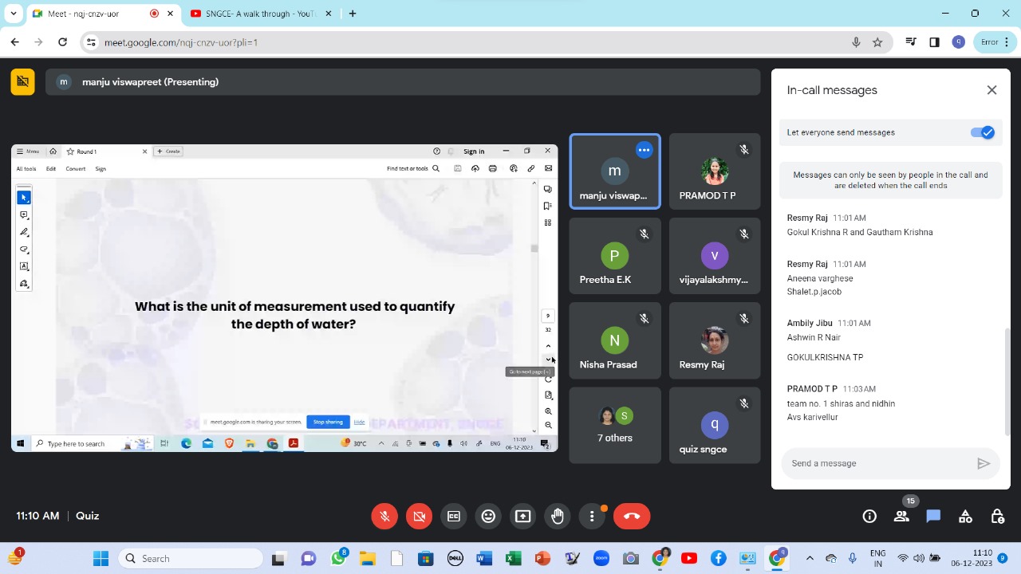Select the Resmy Raj participant tile
Screen dimensions: 1021x574
(x=715, y=340)
